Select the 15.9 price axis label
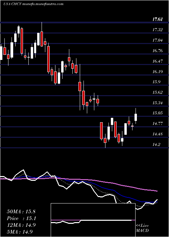 pos(156,82)
